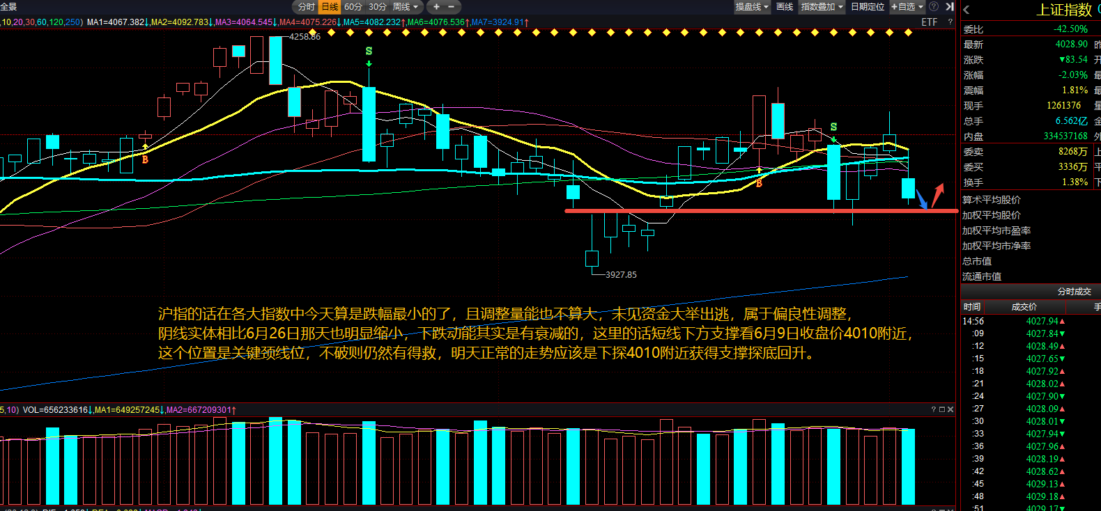
Task: Click the 上证指数 title
Action: pos(1063,10)
